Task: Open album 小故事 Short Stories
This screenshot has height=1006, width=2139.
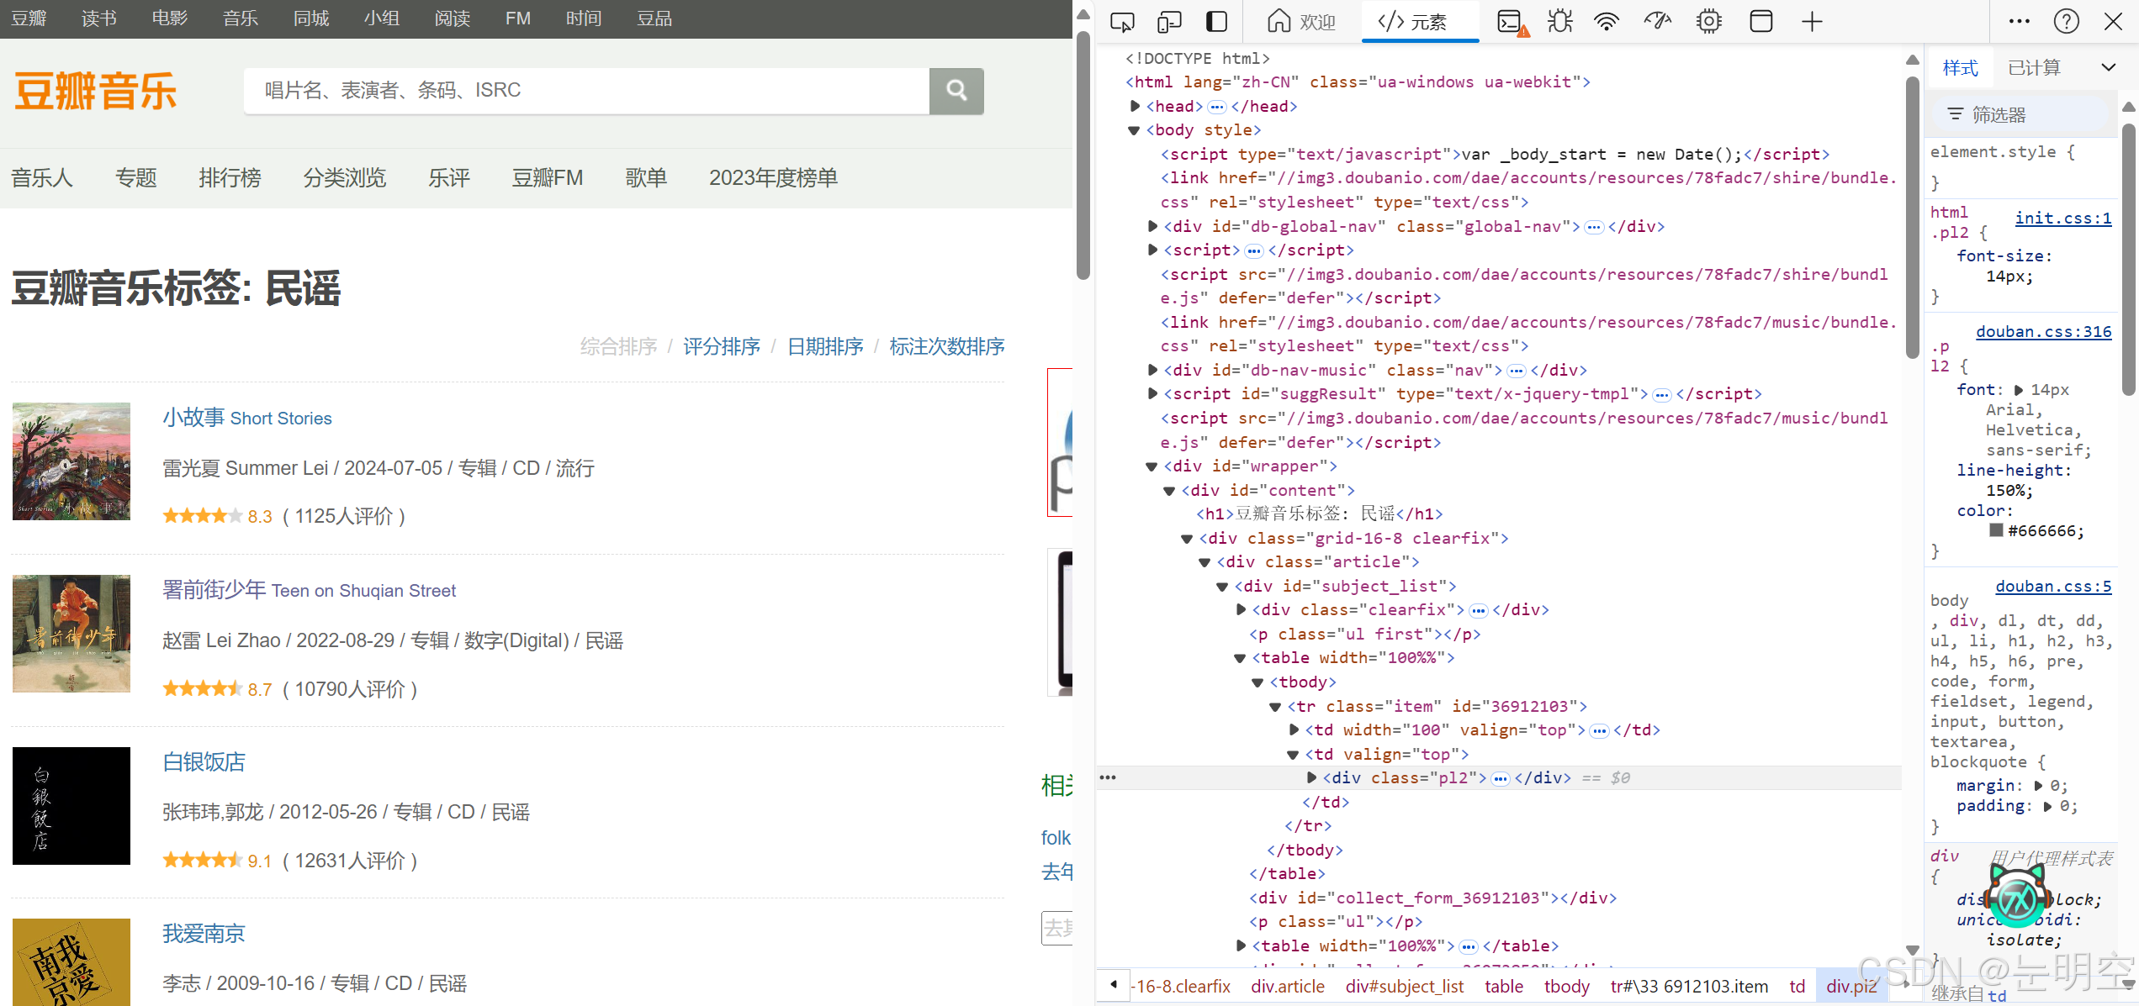Action: pos(247,418)
